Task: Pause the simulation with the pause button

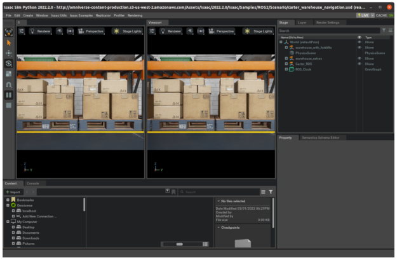Action: pyautogui.click(x=9, y=95)
